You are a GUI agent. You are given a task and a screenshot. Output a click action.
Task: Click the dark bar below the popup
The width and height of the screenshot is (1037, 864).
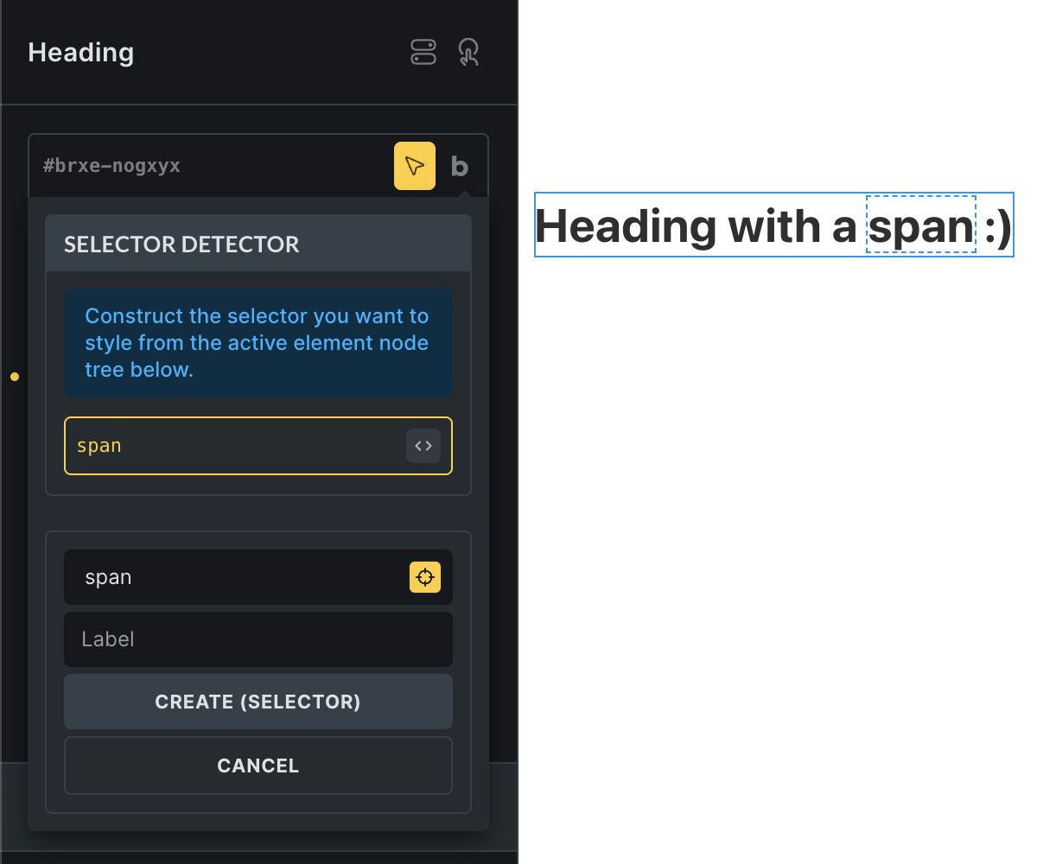tap(258, 840)
